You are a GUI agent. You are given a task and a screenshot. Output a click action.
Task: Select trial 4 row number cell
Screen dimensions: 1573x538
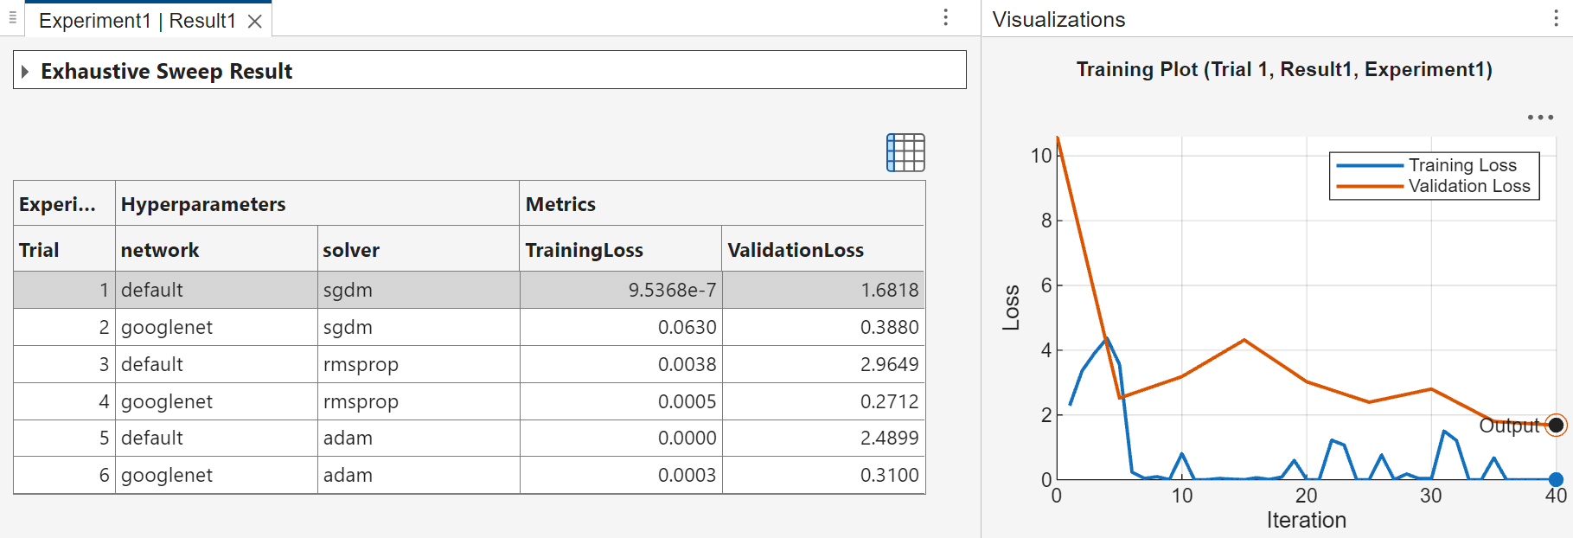[x=65, y=401]
